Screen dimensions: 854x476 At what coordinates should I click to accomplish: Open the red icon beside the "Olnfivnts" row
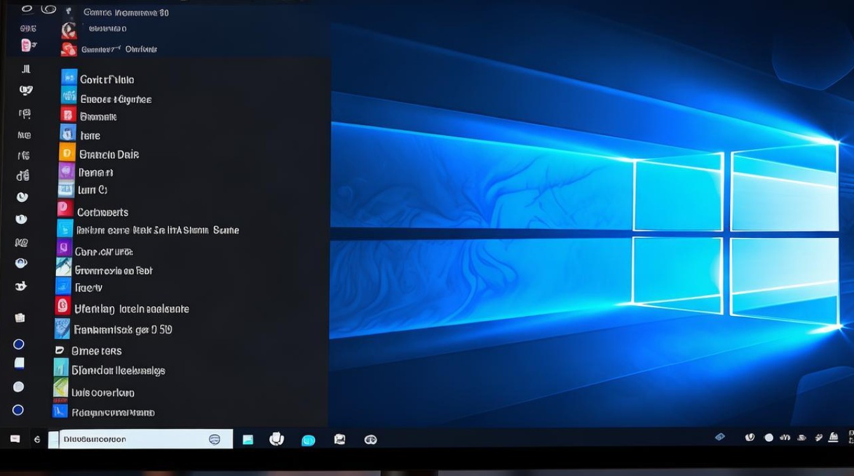coord(69,49)
